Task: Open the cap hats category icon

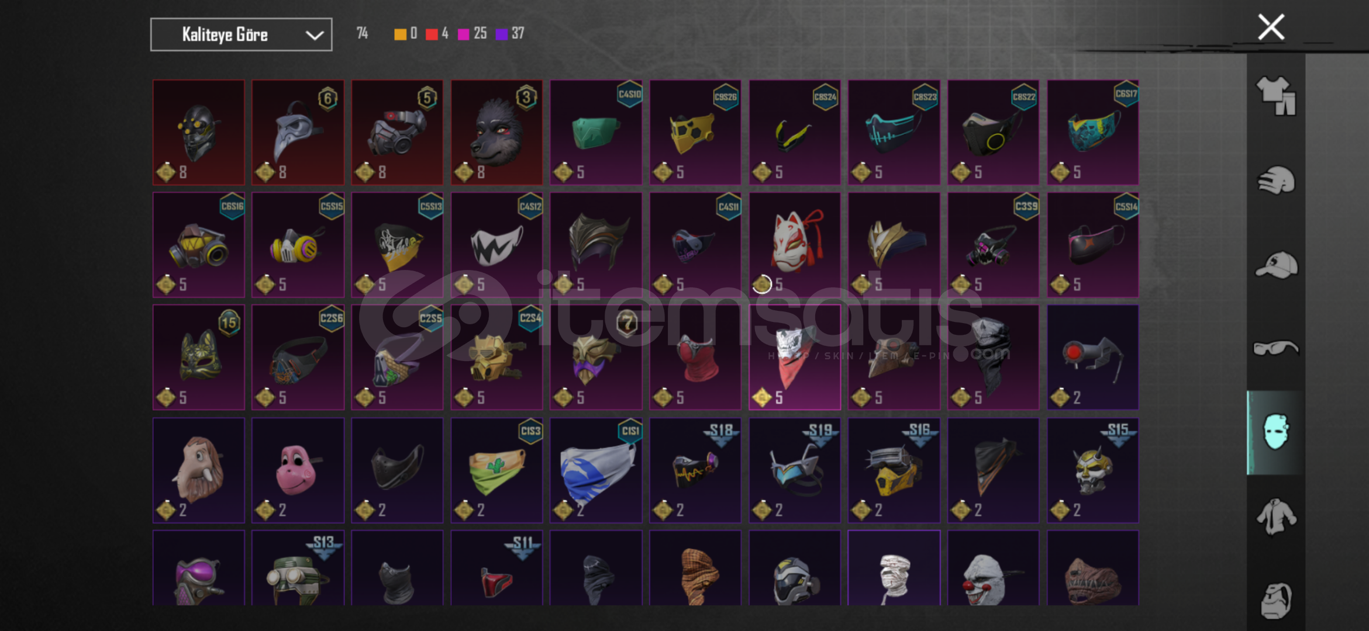Action: [1276, 265]
